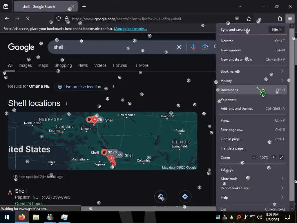This screenshot has height=223, width=297.
Task: Switch to the Forums results tab
Action: [120, 65]
